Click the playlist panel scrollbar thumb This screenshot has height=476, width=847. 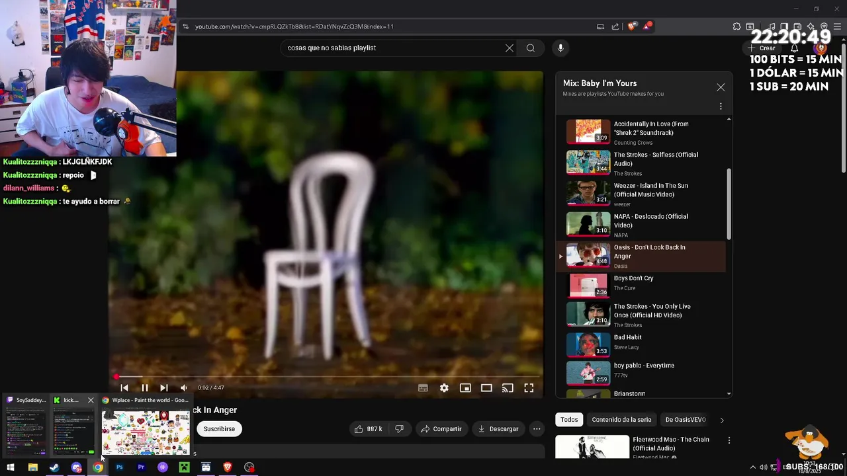pos(729,204)
